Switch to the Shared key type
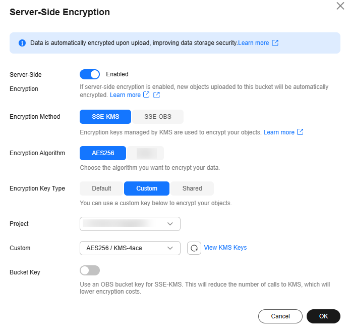Screen dimensions: 350x330 point(192,188)
